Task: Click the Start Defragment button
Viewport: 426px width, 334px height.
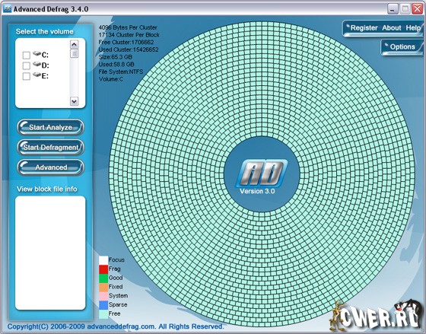Action: tap(50, 148)
